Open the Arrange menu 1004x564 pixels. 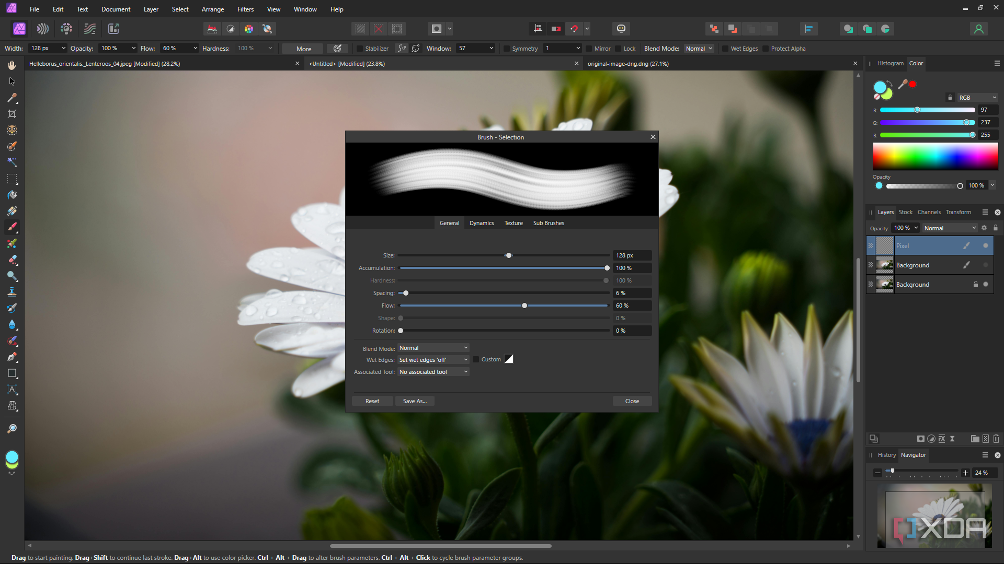click(213, 9)
